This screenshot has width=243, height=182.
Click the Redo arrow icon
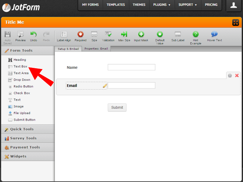coord(46,34)
